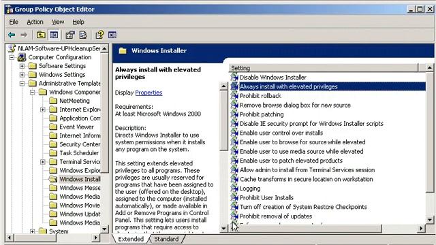
Task: Select Allow admin to install from Terminal Services session
Action: [307, 169]
